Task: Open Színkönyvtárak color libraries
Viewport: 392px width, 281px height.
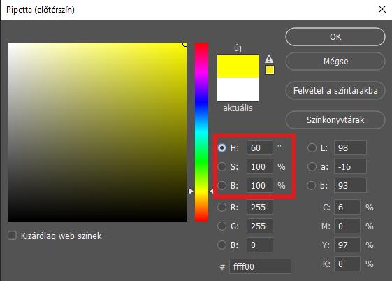Action: point(335,120)
